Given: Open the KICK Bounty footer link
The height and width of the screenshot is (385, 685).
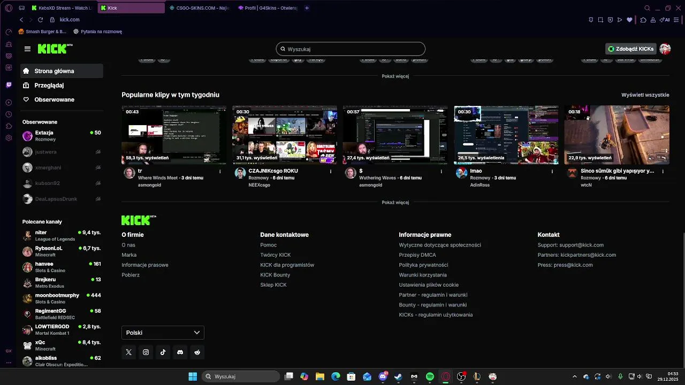Looking at the screenshot, I should [x=275, y=275].
